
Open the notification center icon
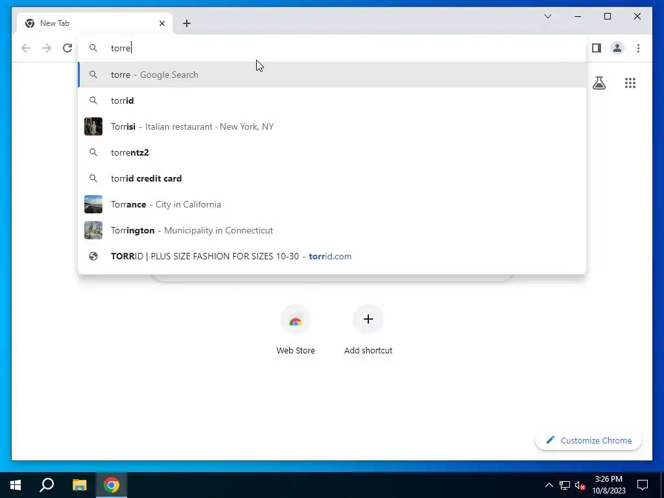coord(643,485)
